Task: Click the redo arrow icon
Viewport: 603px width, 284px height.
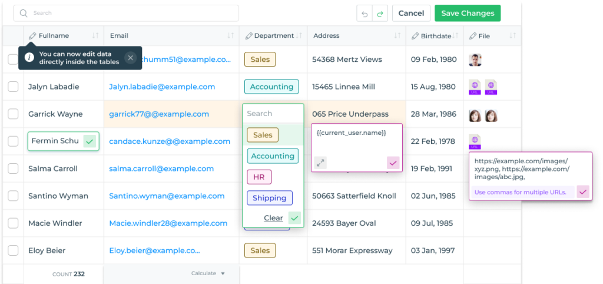Action: click(380, 14)
